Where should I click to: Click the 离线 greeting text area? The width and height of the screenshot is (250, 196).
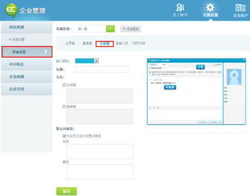pos(100,172)
